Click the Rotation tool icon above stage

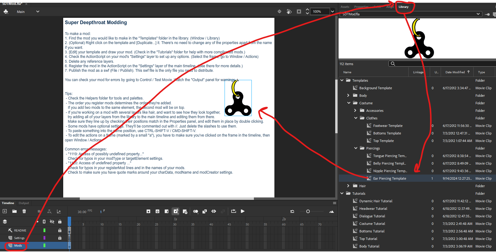point(289,11)
